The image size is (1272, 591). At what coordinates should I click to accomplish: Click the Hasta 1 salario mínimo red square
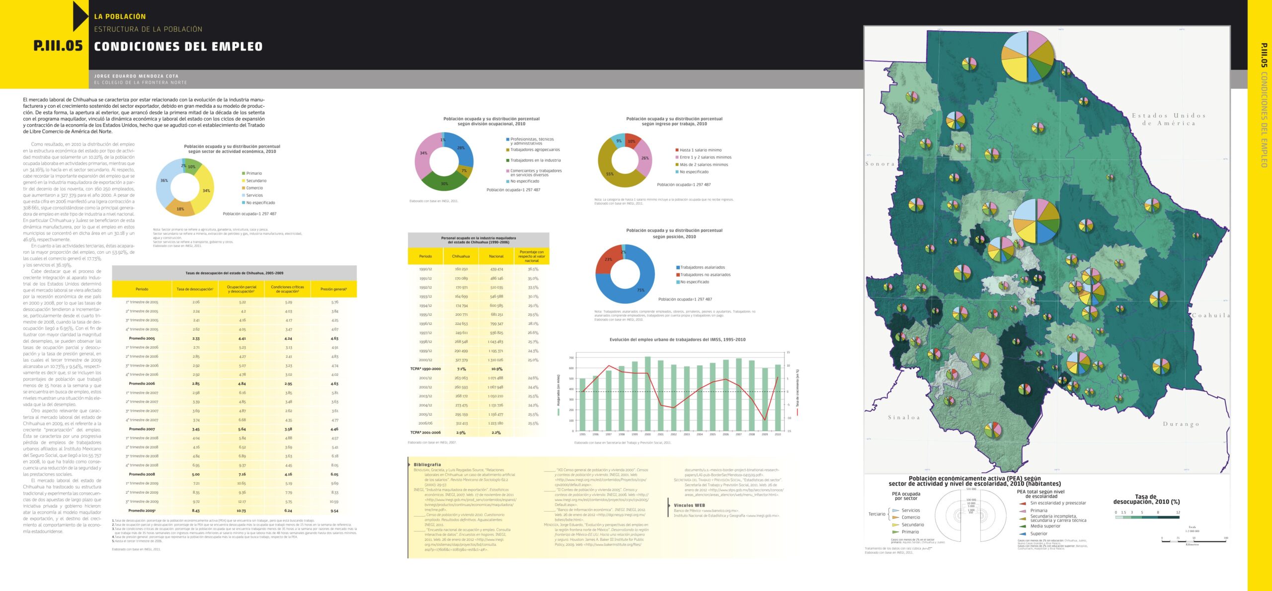[677, 150]
